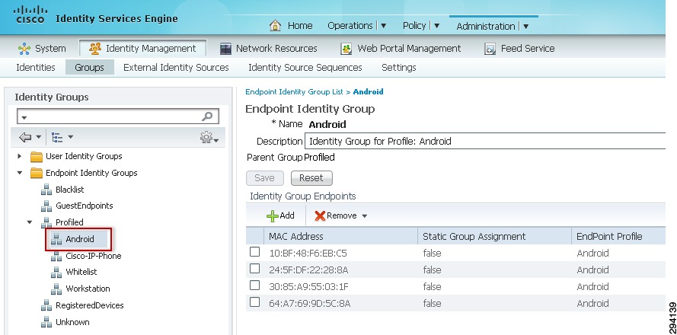Click the Profiled group icon
The width and height of the screenshot is (677, 335).
point(46,222)
